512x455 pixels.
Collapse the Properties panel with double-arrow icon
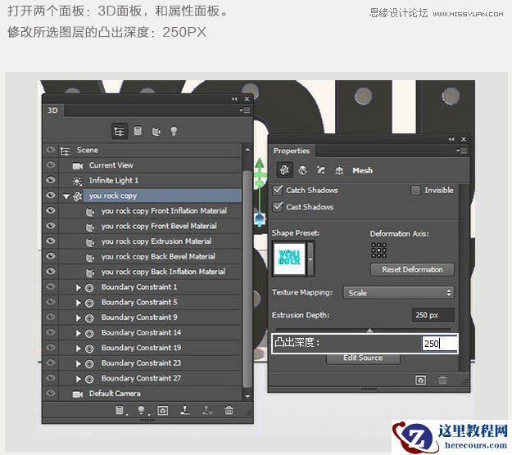(x=451, y=139)
